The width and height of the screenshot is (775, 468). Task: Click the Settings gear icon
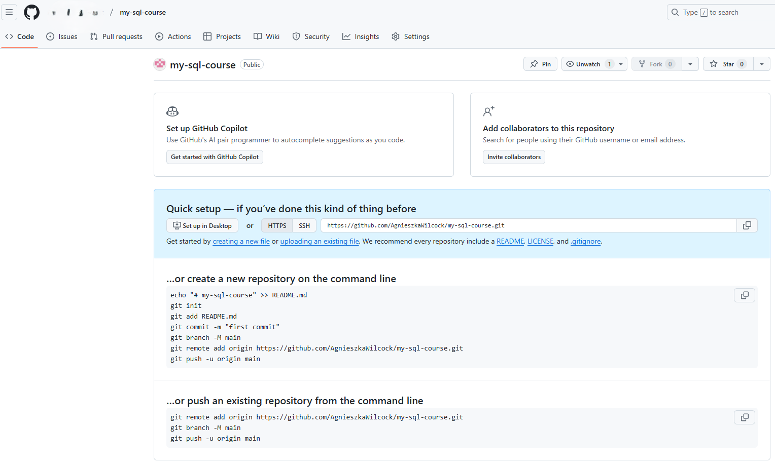tap(396, 36)
